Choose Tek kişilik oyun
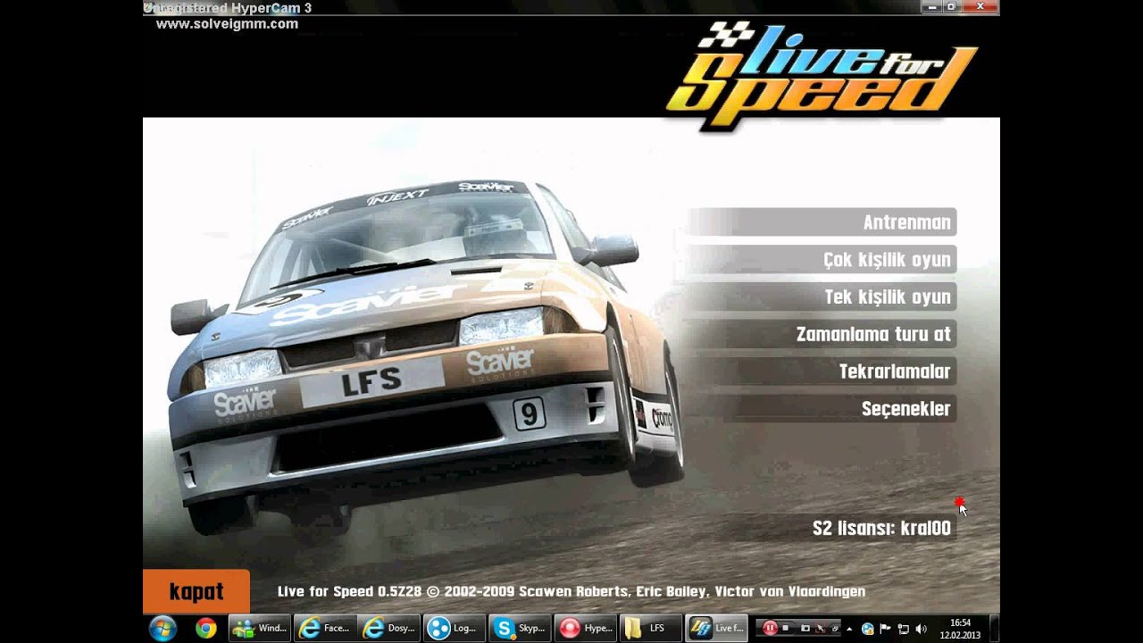 (822, 297)
